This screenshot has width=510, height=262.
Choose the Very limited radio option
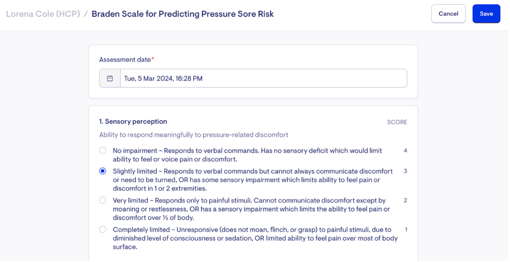coord(103,200)
